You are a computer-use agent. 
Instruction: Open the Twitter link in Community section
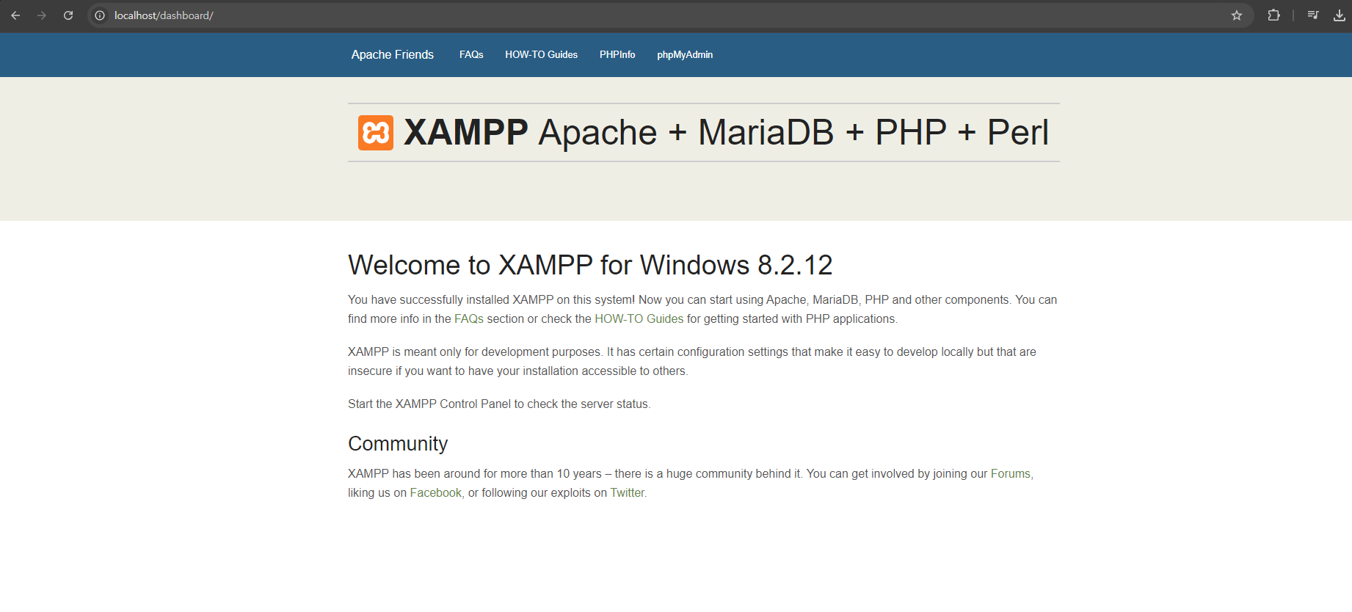(628, 492)
